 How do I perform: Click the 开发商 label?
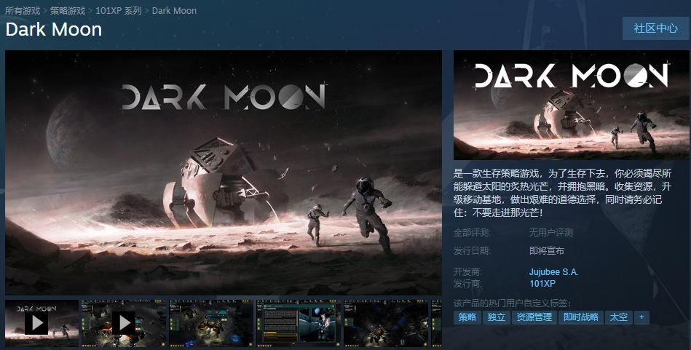click(467, 272)
